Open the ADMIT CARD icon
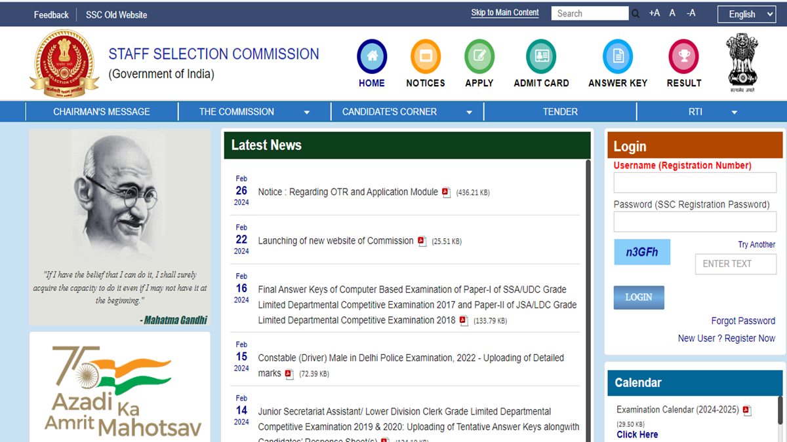 pyautogui.click(x=540, y=57)
